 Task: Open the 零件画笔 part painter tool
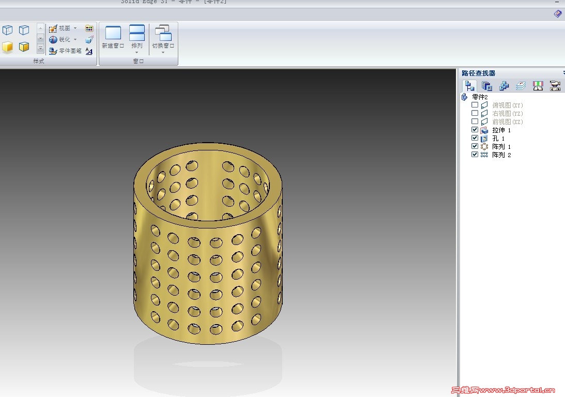click(x=53, y=51)
